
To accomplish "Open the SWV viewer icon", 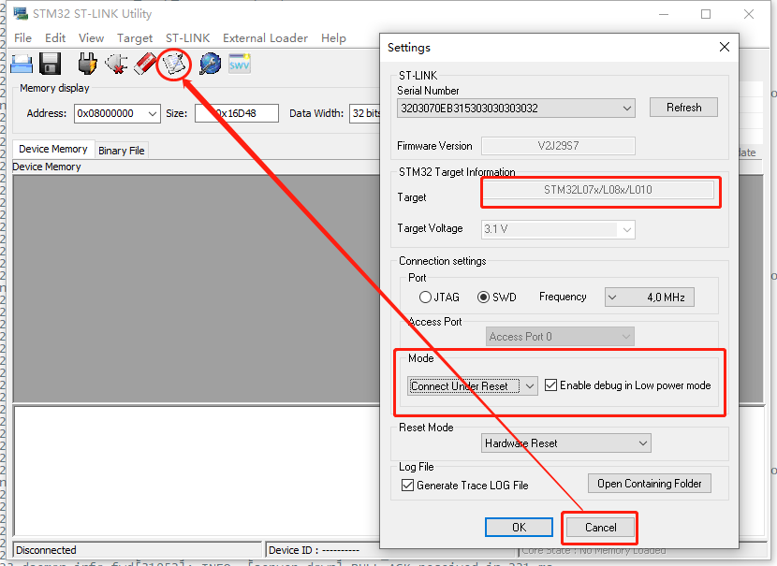I will tap(240, 64).
